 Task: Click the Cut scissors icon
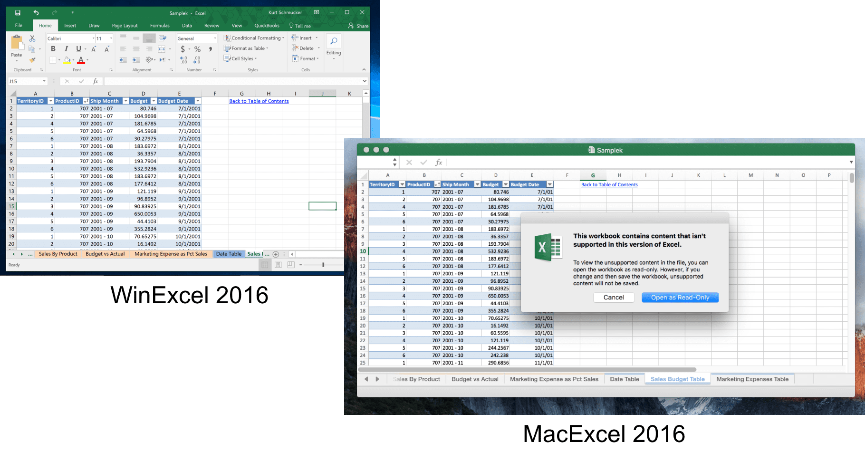pos(32,38)
